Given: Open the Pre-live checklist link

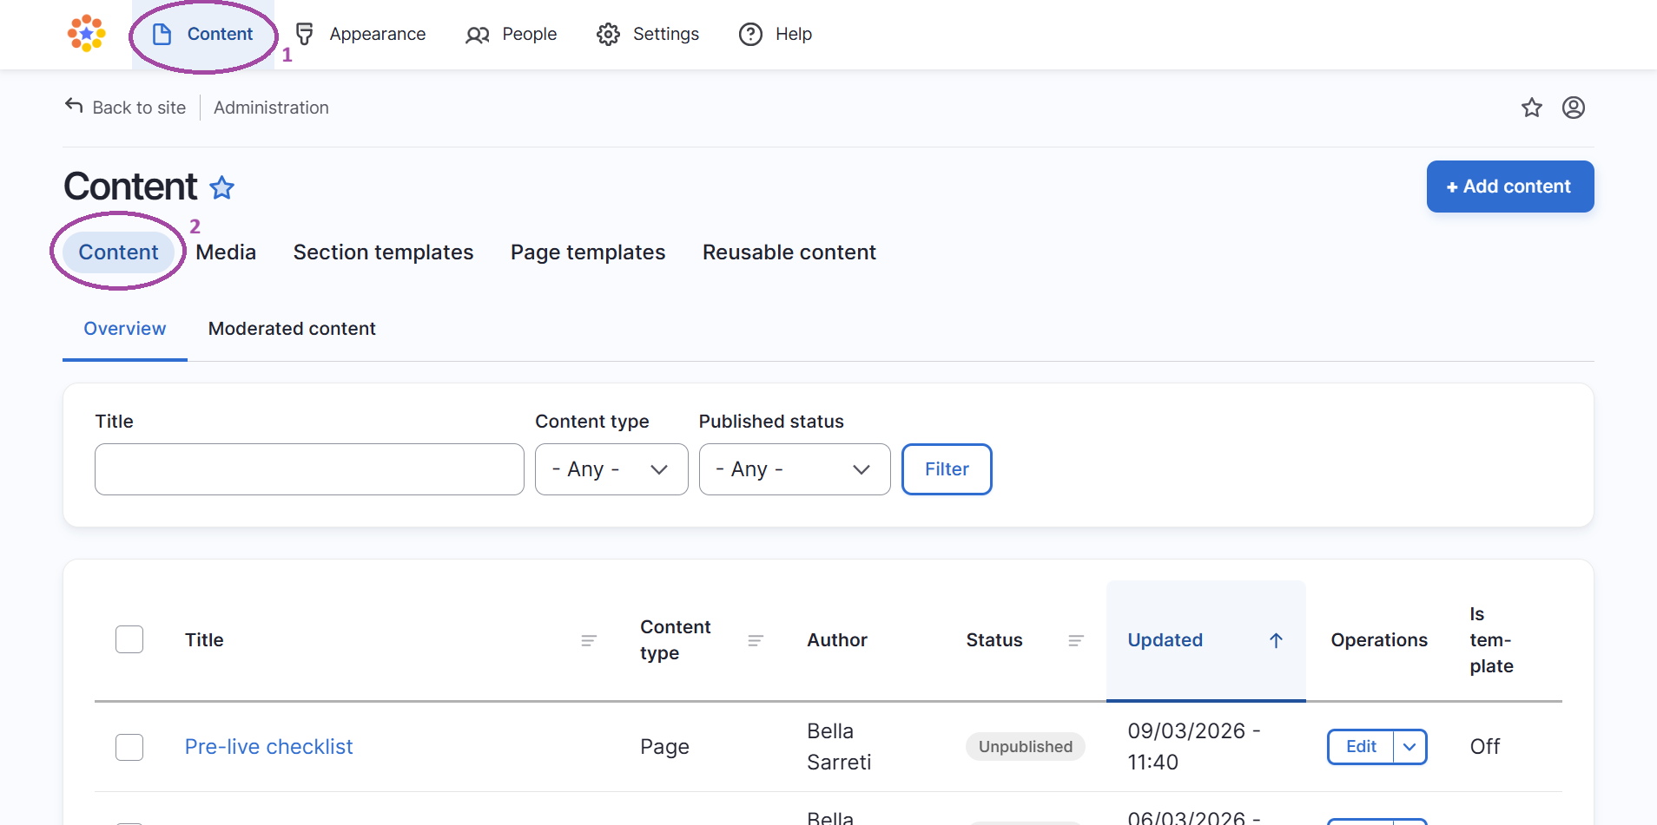Looking at the screenshot, I should tap(268, 747).
